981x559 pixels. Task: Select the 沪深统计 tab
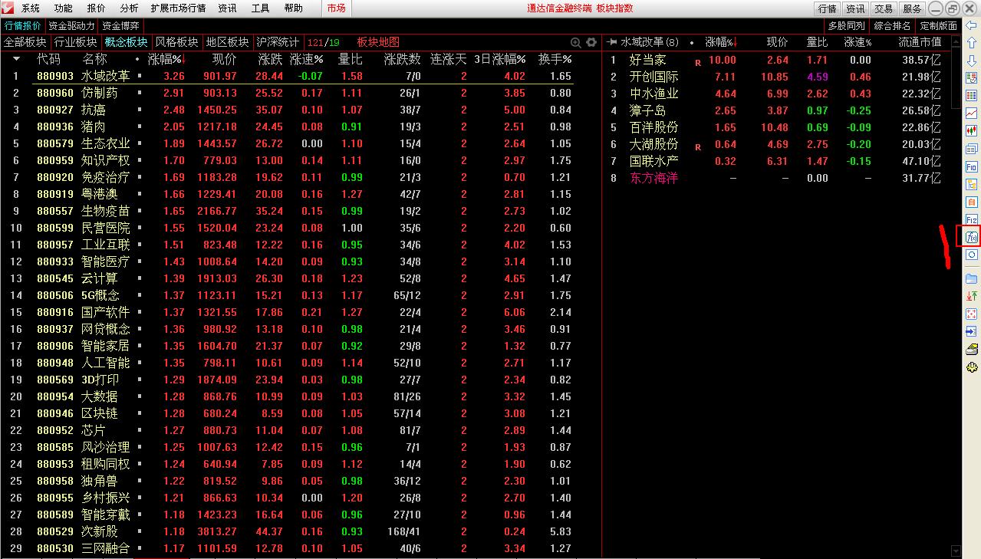278,42
